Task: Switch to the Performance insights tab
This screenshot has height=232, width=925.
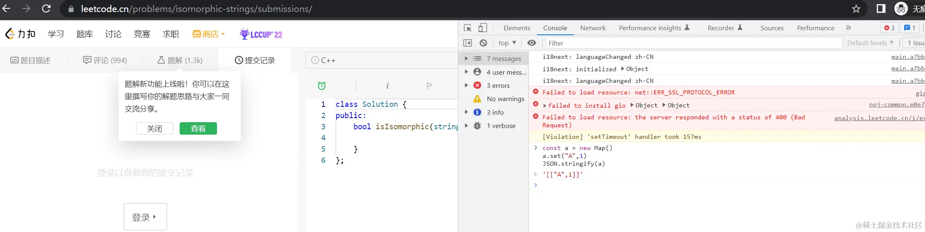Action: 654,28
